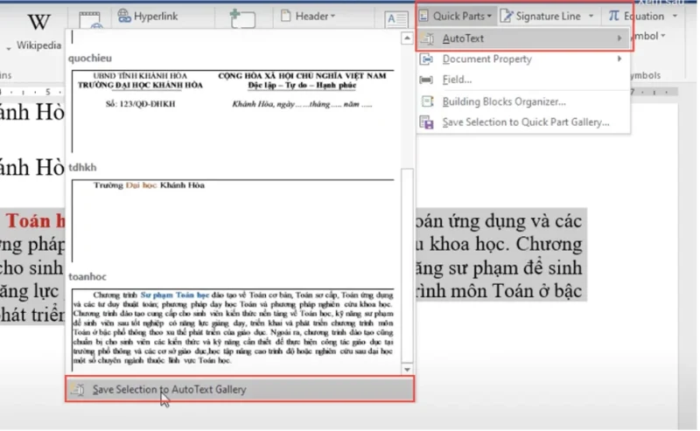Click the Field icon
Image resolution: width=700 pixels, height=431 pixels.
(x=426, y=80)
